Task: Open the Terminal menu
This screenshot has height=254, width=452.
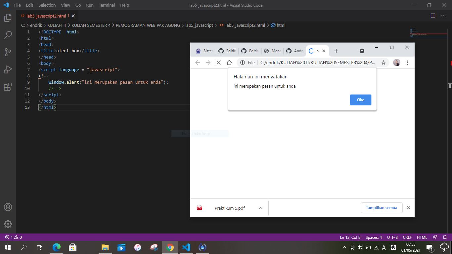Action: [x=107, y=5]
